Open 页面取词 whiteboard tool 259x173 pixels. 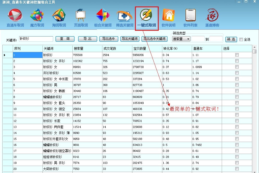81,18
